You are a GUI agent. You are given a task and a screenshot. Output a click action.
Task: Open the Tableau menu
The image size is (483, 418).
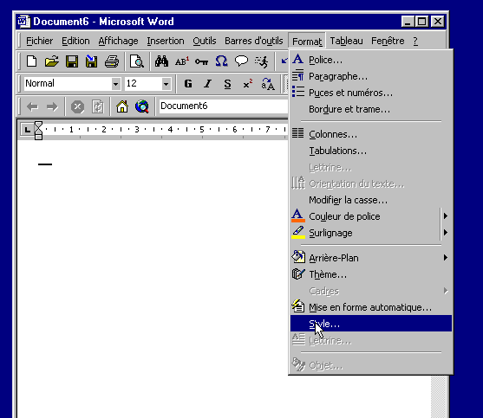coord(346,41)
